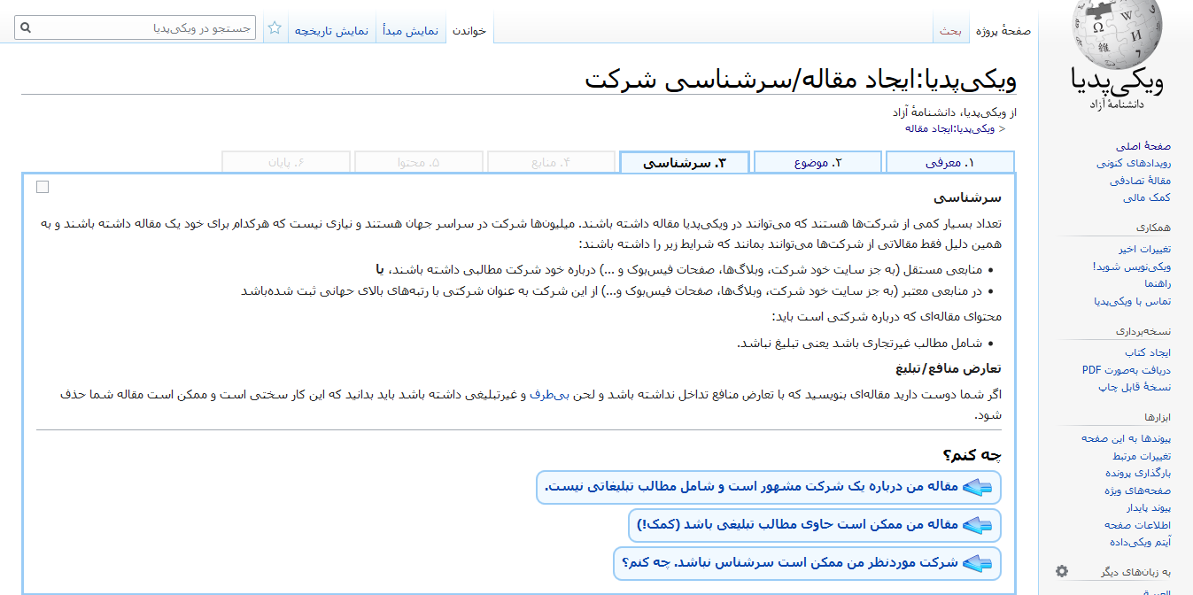The width and height of the screenshot is (1193, 595).
Task: Open sidebar link 'تماس با ویکی‌پدیا'
Action: [x=1133, y=301]
